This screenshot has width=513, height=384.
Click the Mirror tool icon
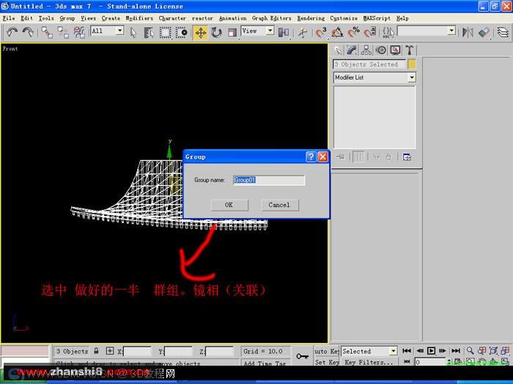click(x=468, y=32)
